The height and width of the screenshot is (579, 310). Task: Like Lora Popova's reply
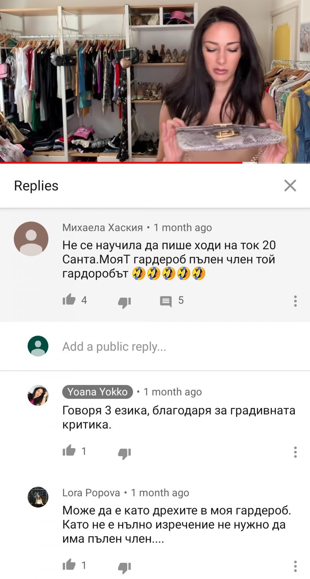pyautogui.click(x=69, y=565)
